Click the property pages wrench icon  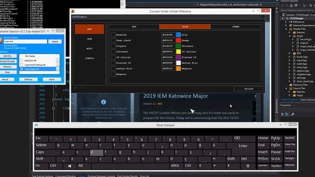coord(292,114)
